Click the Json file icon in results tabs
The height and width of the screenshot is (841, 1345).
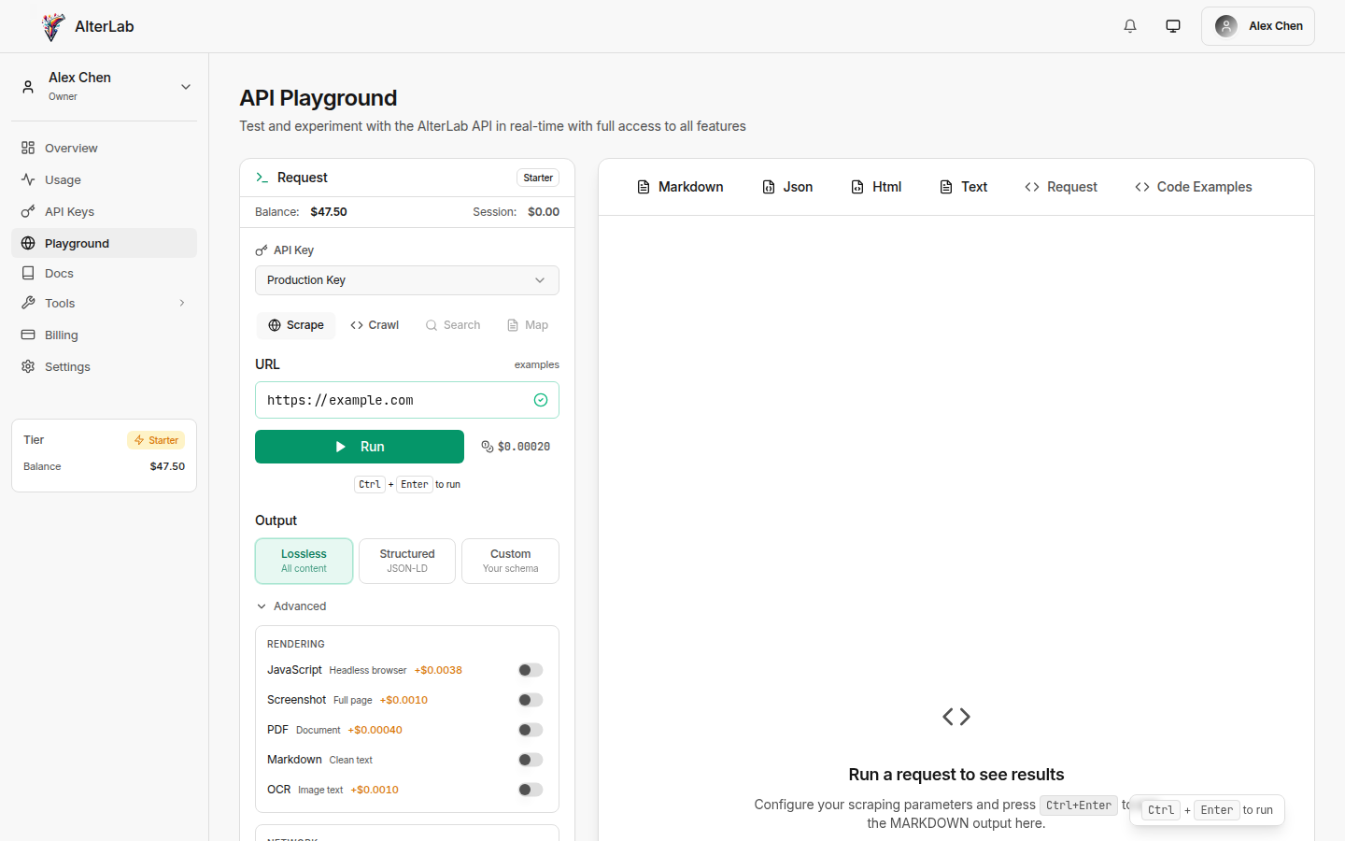pos(769,187)
